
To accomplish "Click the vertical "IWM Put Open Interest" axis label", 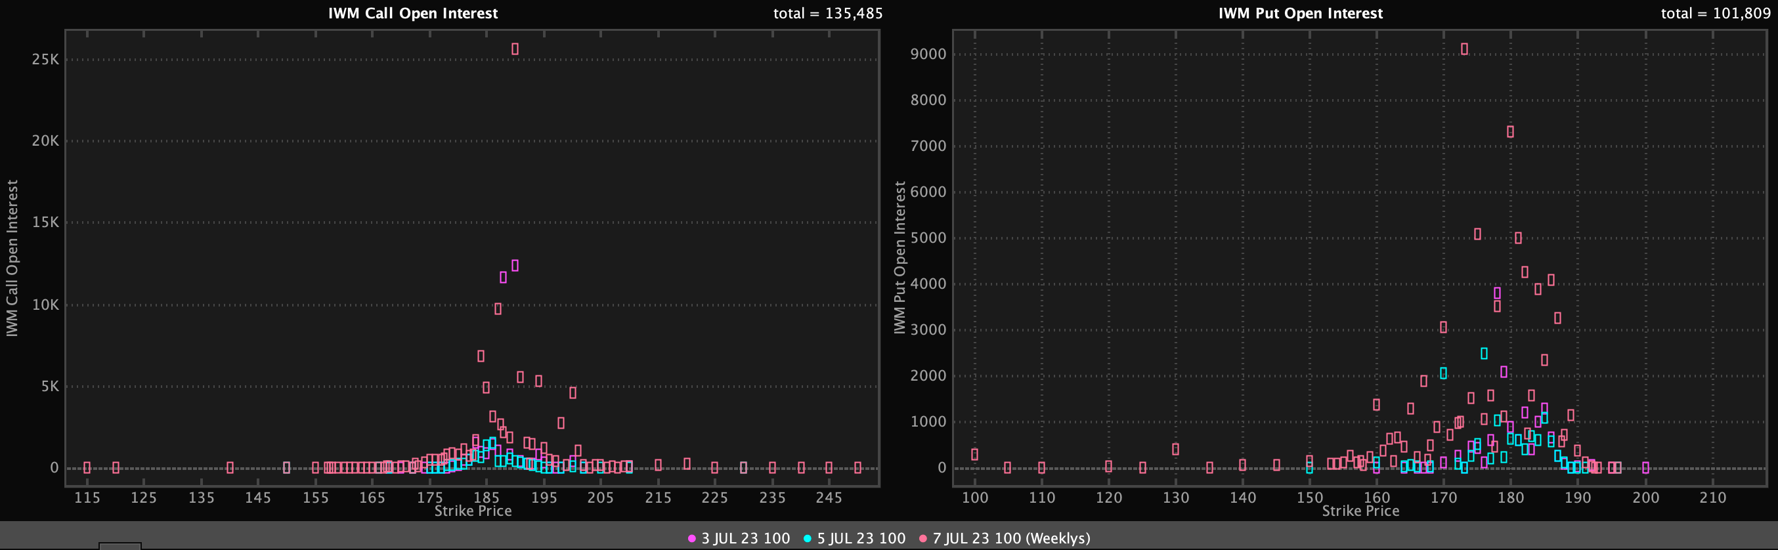I will (x=900, y=257).
